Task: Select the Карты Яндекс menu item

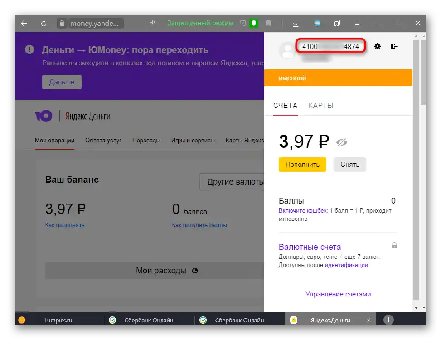Action: 245,141
